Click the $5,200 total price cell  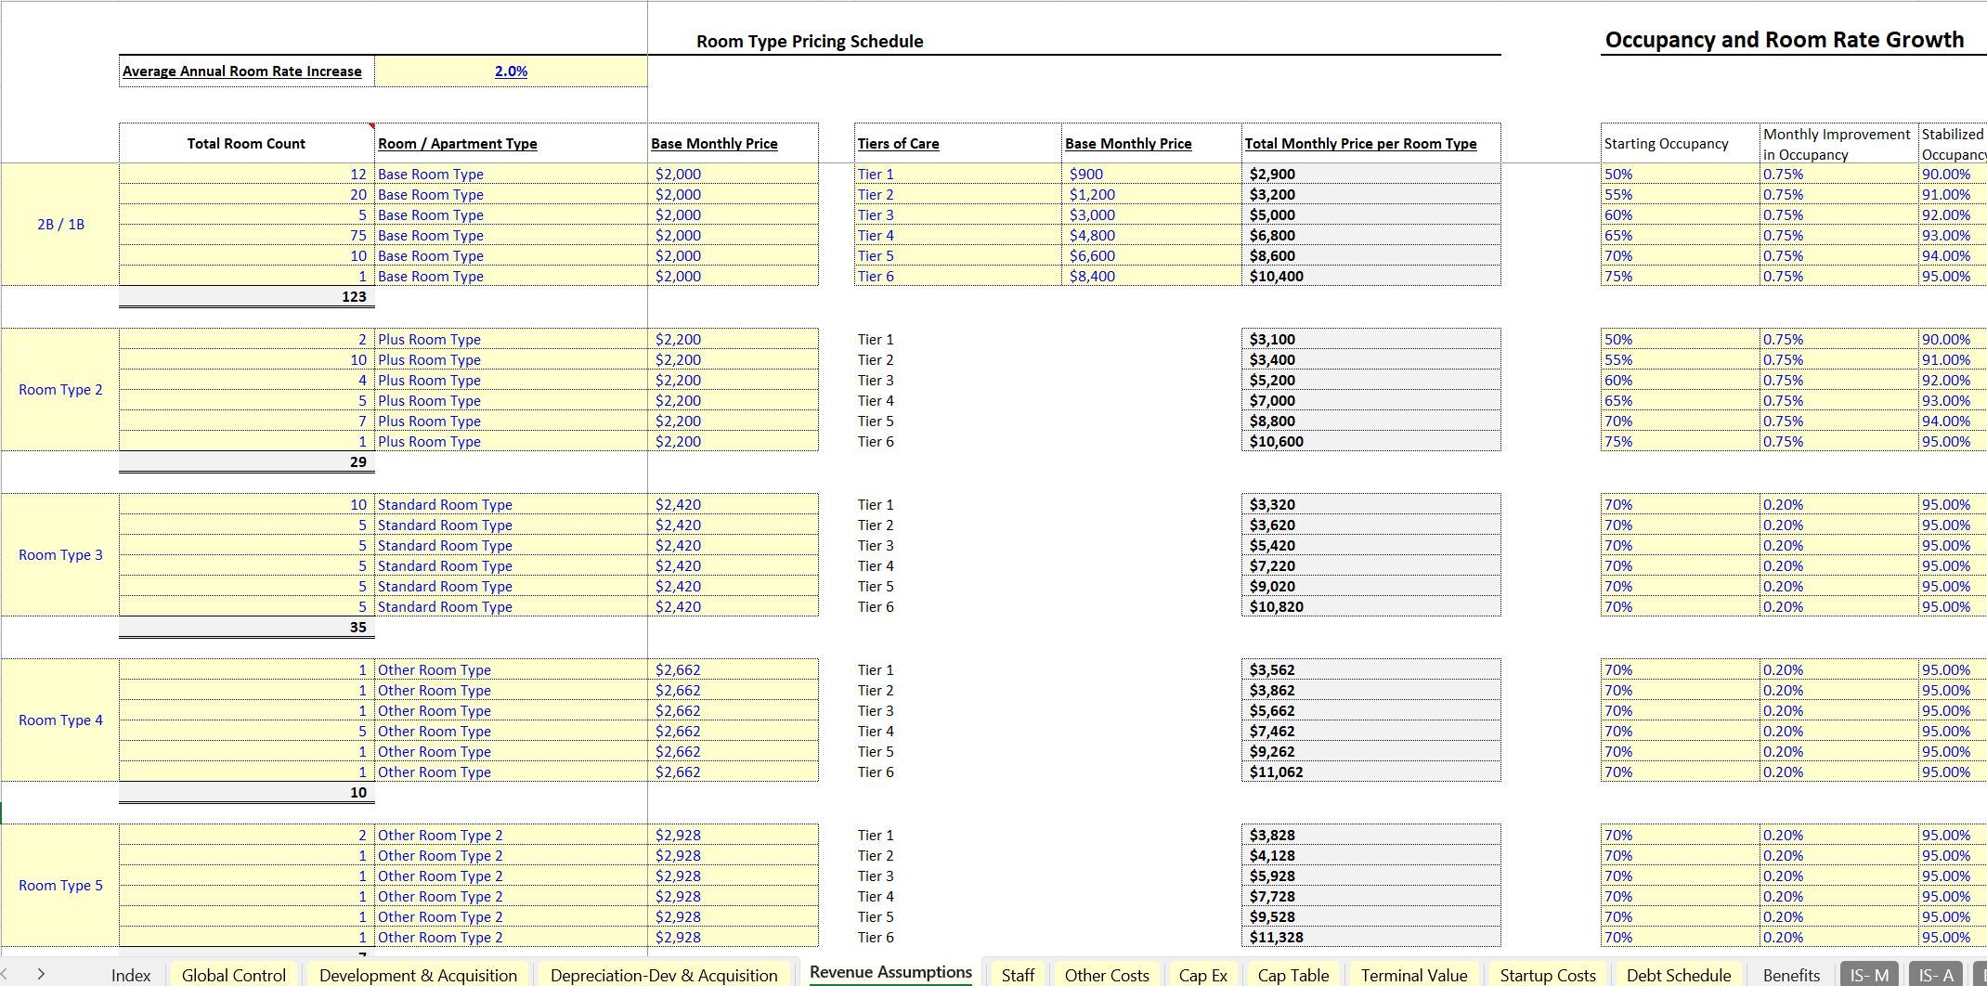click(1371, 381)
